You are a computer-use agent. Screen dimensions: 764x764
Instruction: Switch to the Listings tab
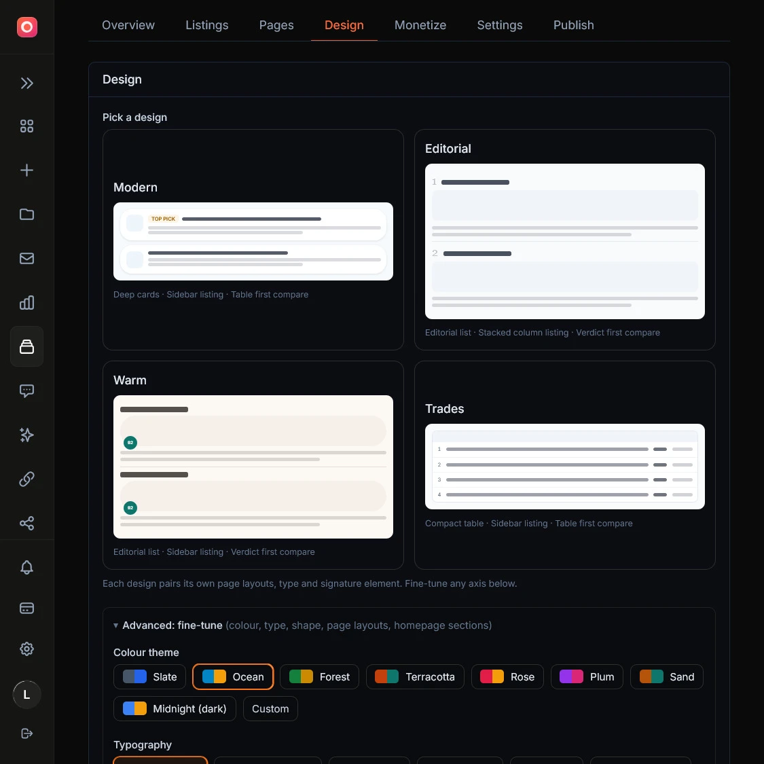[x=207, y=25]
